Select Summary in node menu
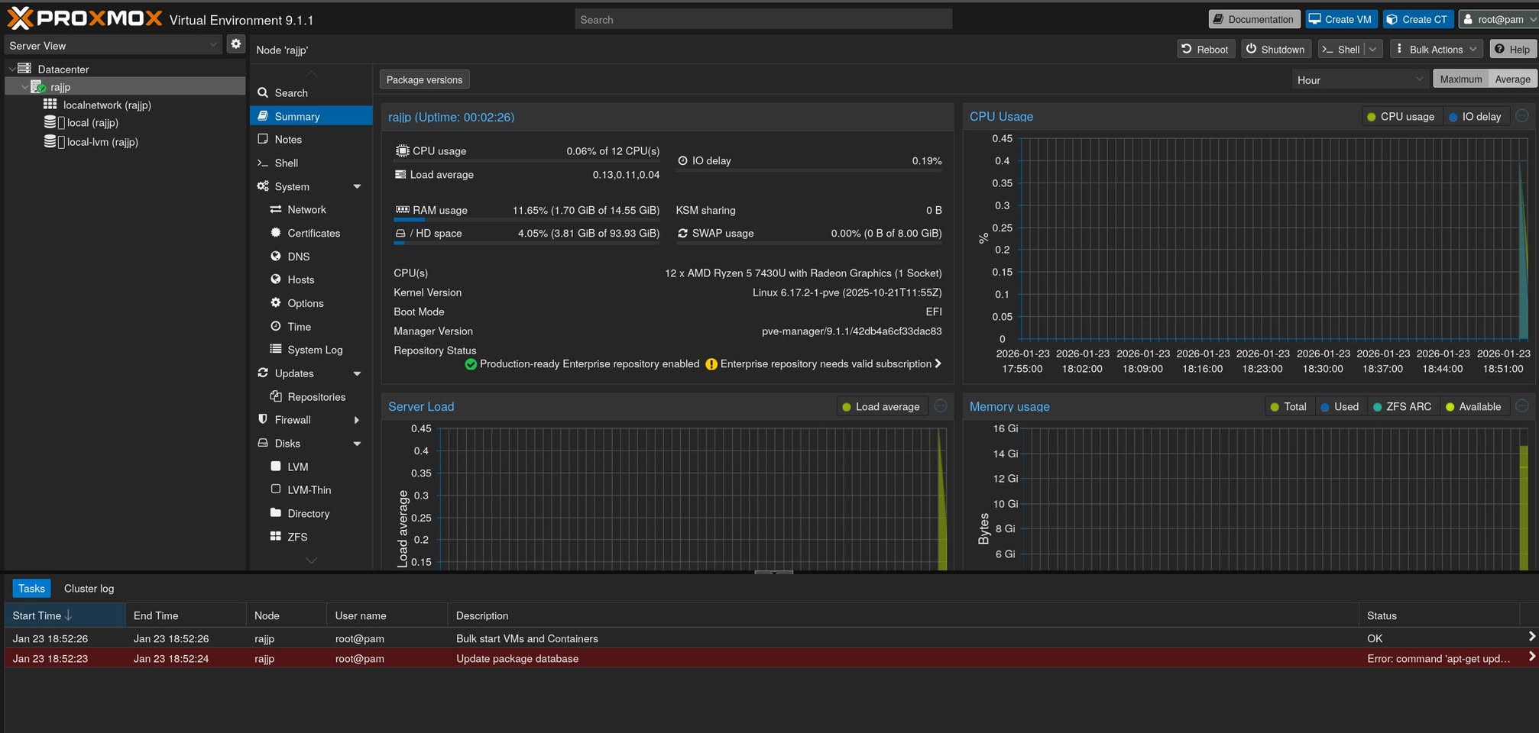This screenshot has width=1539, height=733. click(x=311, y=116)
